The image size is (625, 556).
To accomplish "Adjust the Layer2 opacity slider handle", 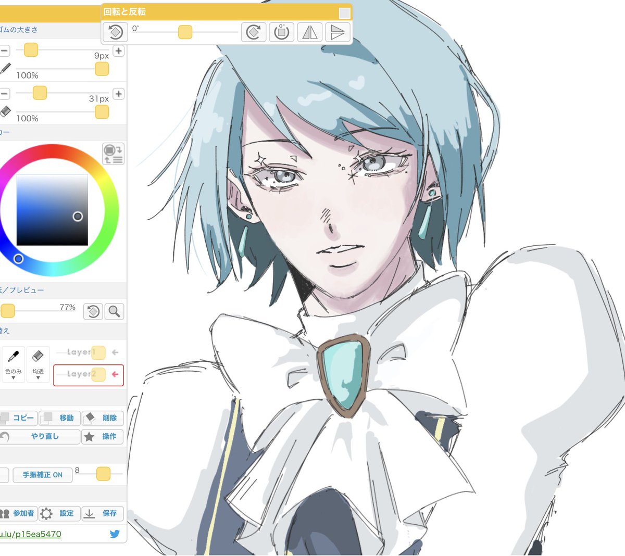I will [98, 374].
